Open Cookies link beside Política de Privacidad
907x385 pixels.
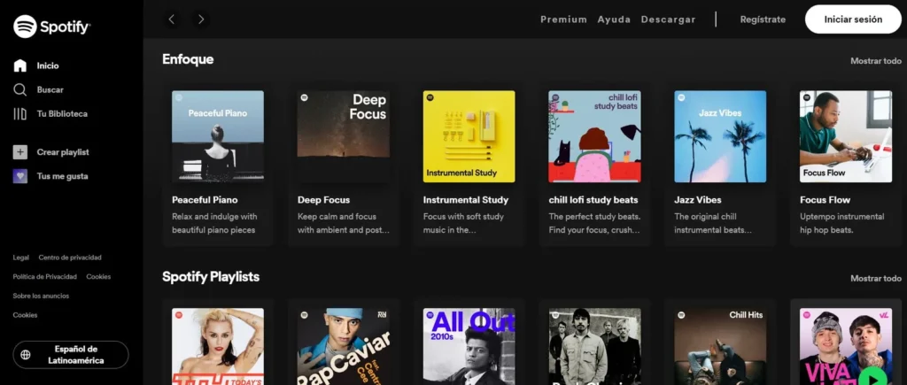click(98, 276)
